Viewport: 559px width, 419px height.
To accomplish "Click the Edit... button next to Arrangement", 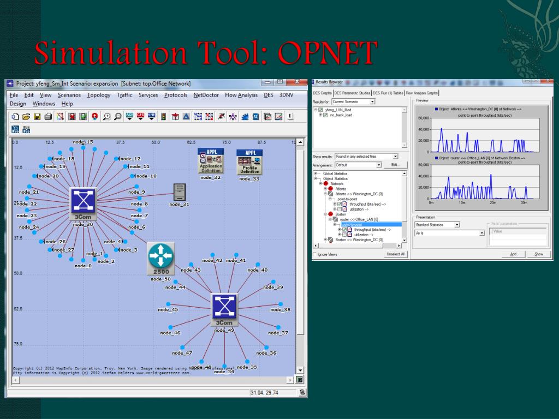I will pyautogui.click(x=395, y=165).
